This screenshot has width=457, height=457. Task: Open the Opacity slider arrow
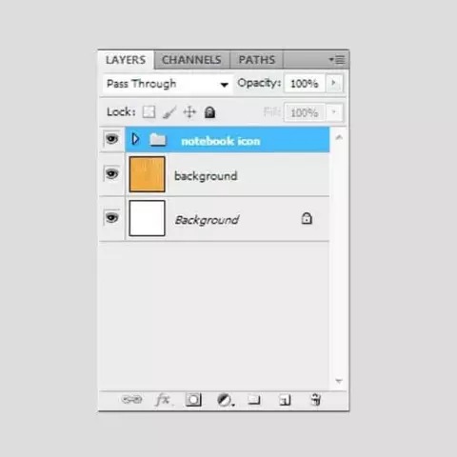pos(333,83)
